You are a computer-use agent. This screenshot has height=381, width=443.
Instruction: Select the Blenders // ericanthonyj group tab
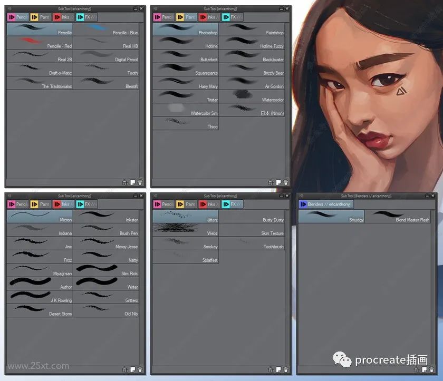pyautogui.click(x=326, y=204)
